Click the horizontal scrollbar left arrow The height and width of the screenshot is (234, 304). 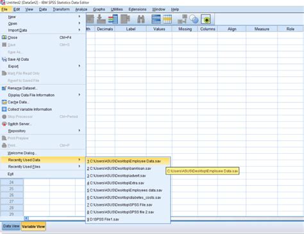pos(26,218)
